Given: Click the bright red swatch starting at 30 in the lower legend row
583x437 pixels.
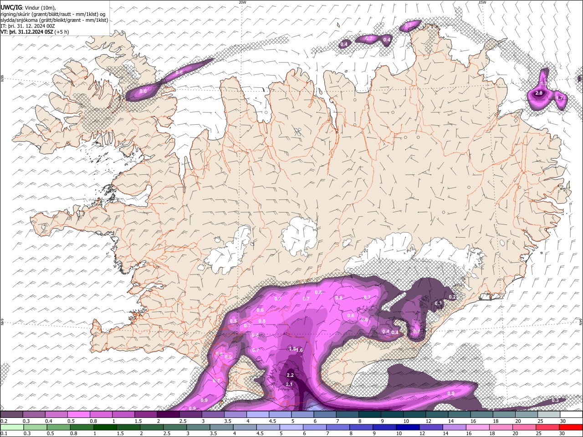Looking at the screenshot, I should [570, 427].
